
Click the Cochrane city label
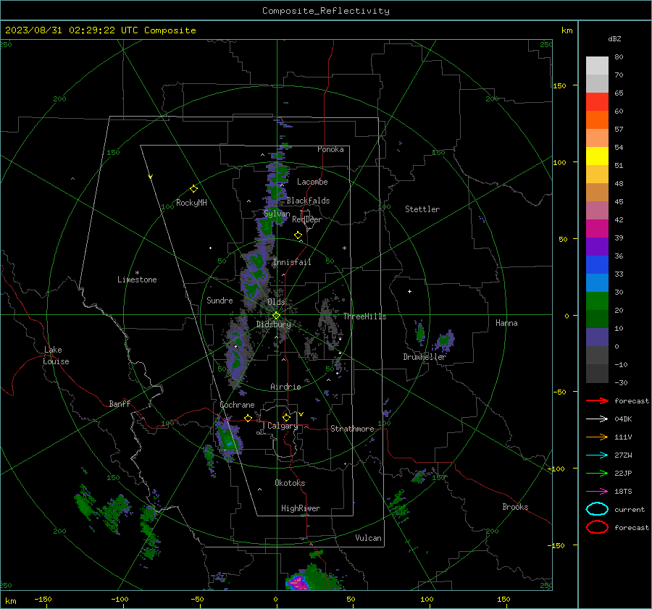237,405
